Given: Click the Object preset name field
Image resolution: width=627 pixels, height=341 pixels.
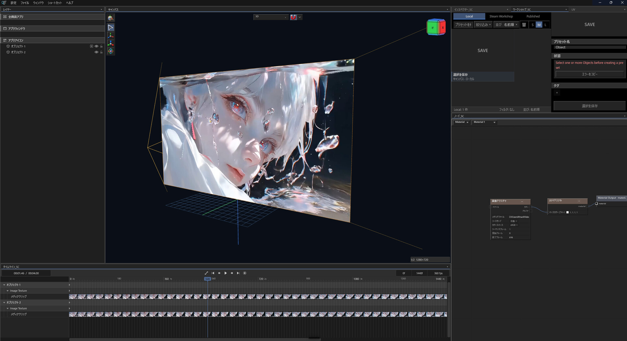Looking at the screenshot, I should click(x=589, y=47).
